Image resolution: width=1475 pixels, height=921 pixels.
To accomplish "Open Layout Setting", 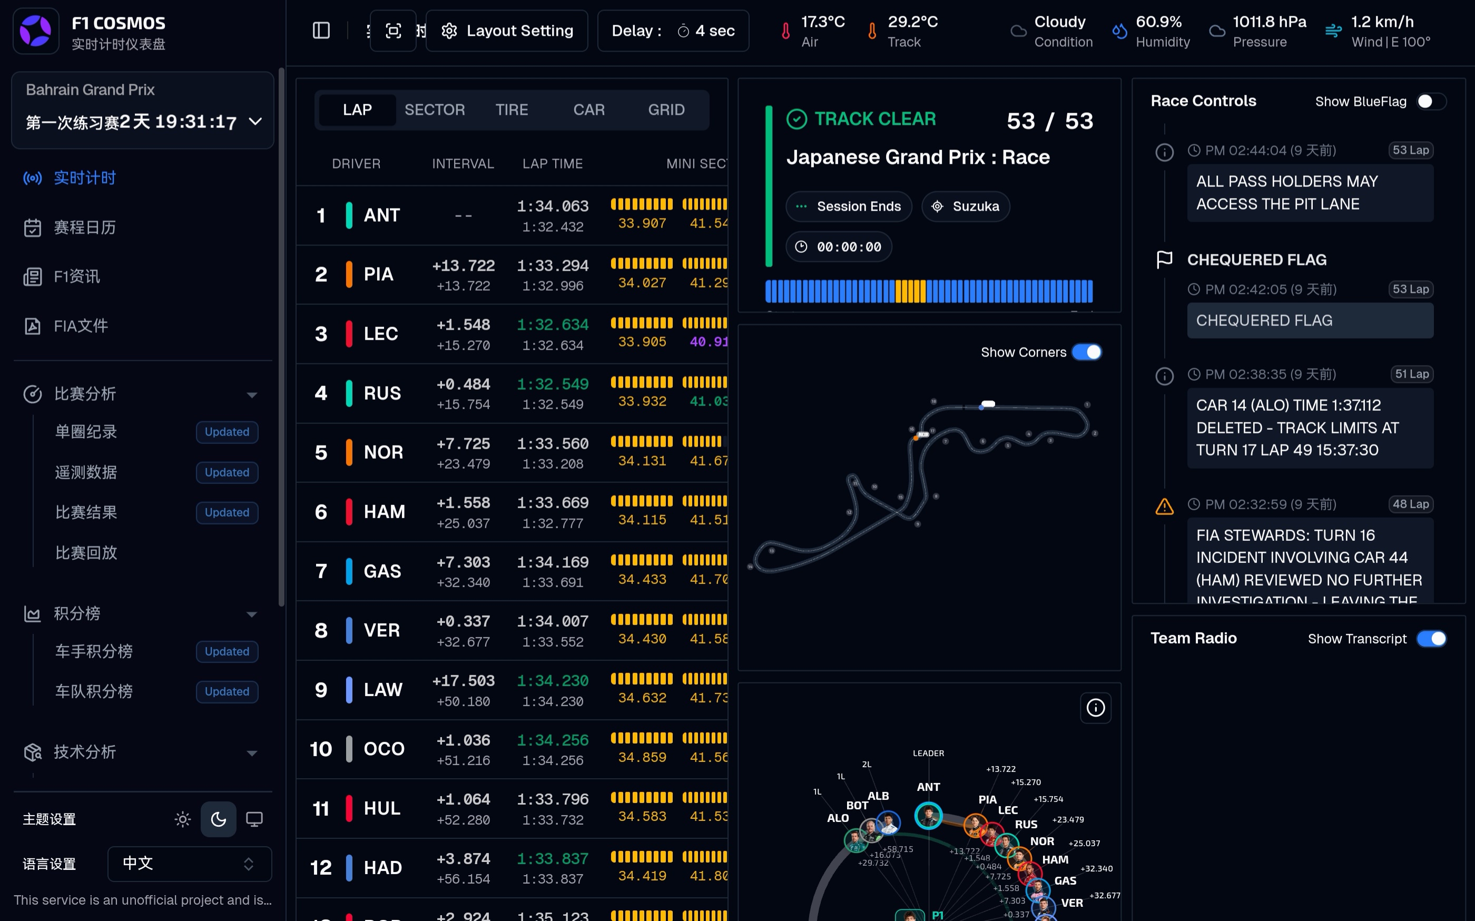I will [x=507, y=31].
